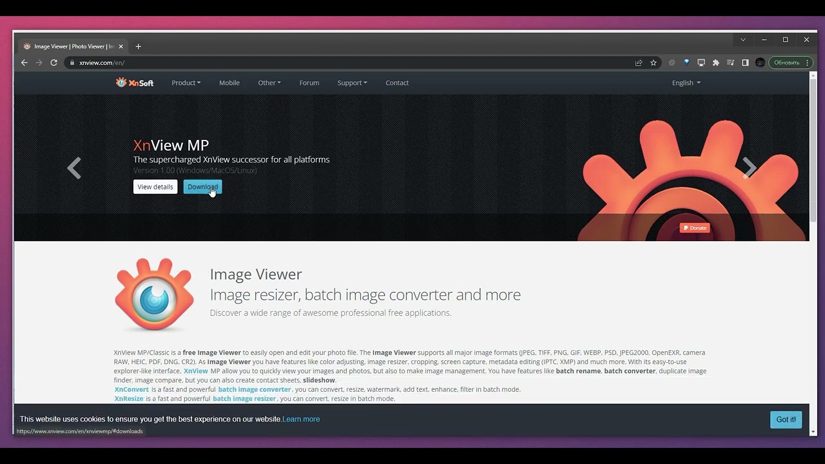
Task: Open the user profile avatar
Action: [x=760, y=63]
